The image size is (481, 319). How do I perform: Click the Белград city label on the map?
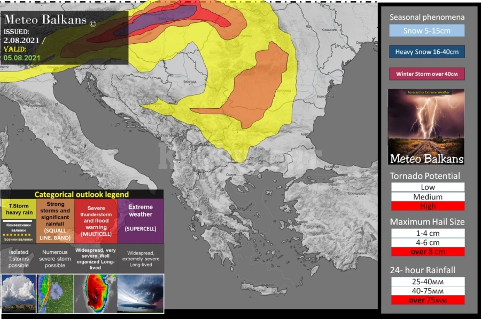pyautogui.click(x=190, y=82)
